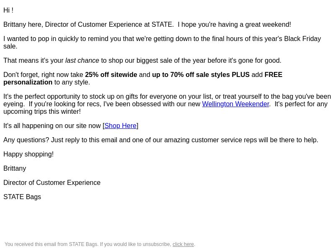Click the bold 'up to 70% off sale styles PLUS' text
Screen dimensions: 335x251
tap(201, 75)
